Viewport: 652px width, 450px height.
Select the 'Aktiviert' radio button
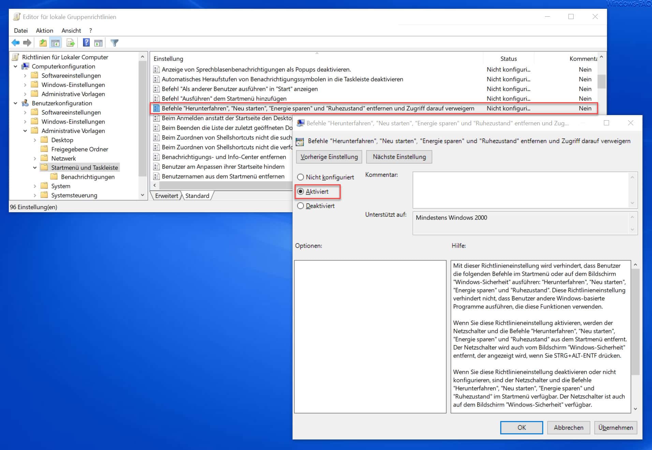(300, 191)
